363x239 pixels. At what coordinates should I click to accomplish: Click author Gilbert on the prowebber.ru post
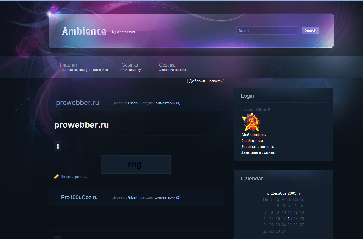(x=132, y=103)
